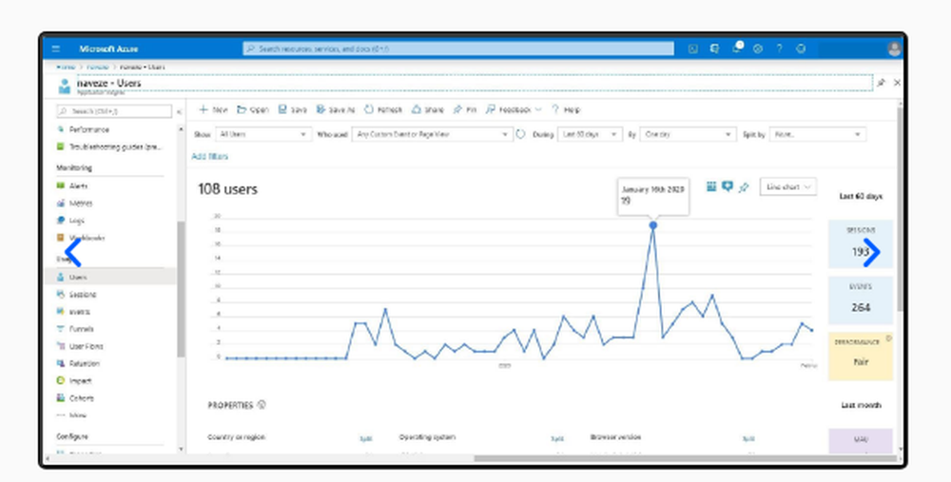
Task: Click the Home breadcrumb link
Action: pos(67,67)
